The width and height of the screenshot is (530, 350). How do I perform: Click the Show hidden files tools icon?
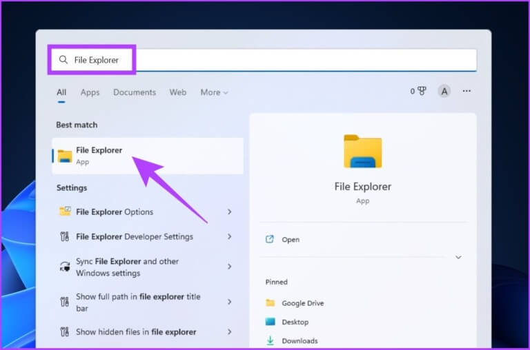[65, 332]
